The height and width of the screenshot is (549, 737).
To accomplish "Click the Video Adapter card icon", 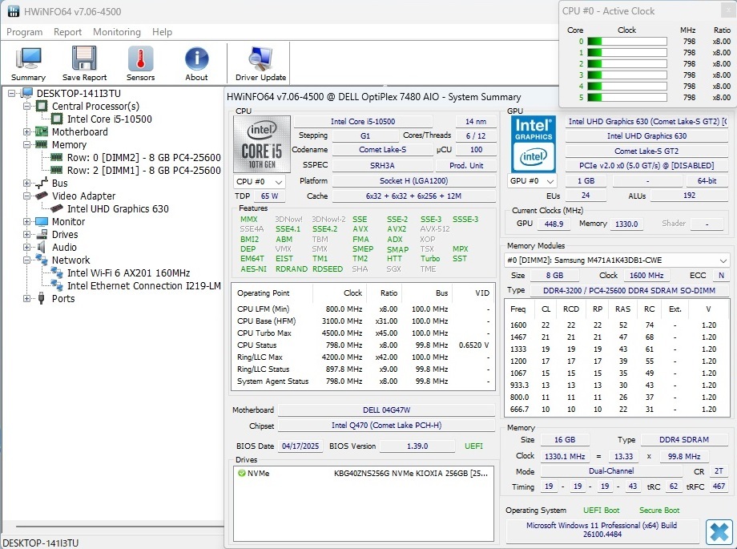I will tap(42, 196).
